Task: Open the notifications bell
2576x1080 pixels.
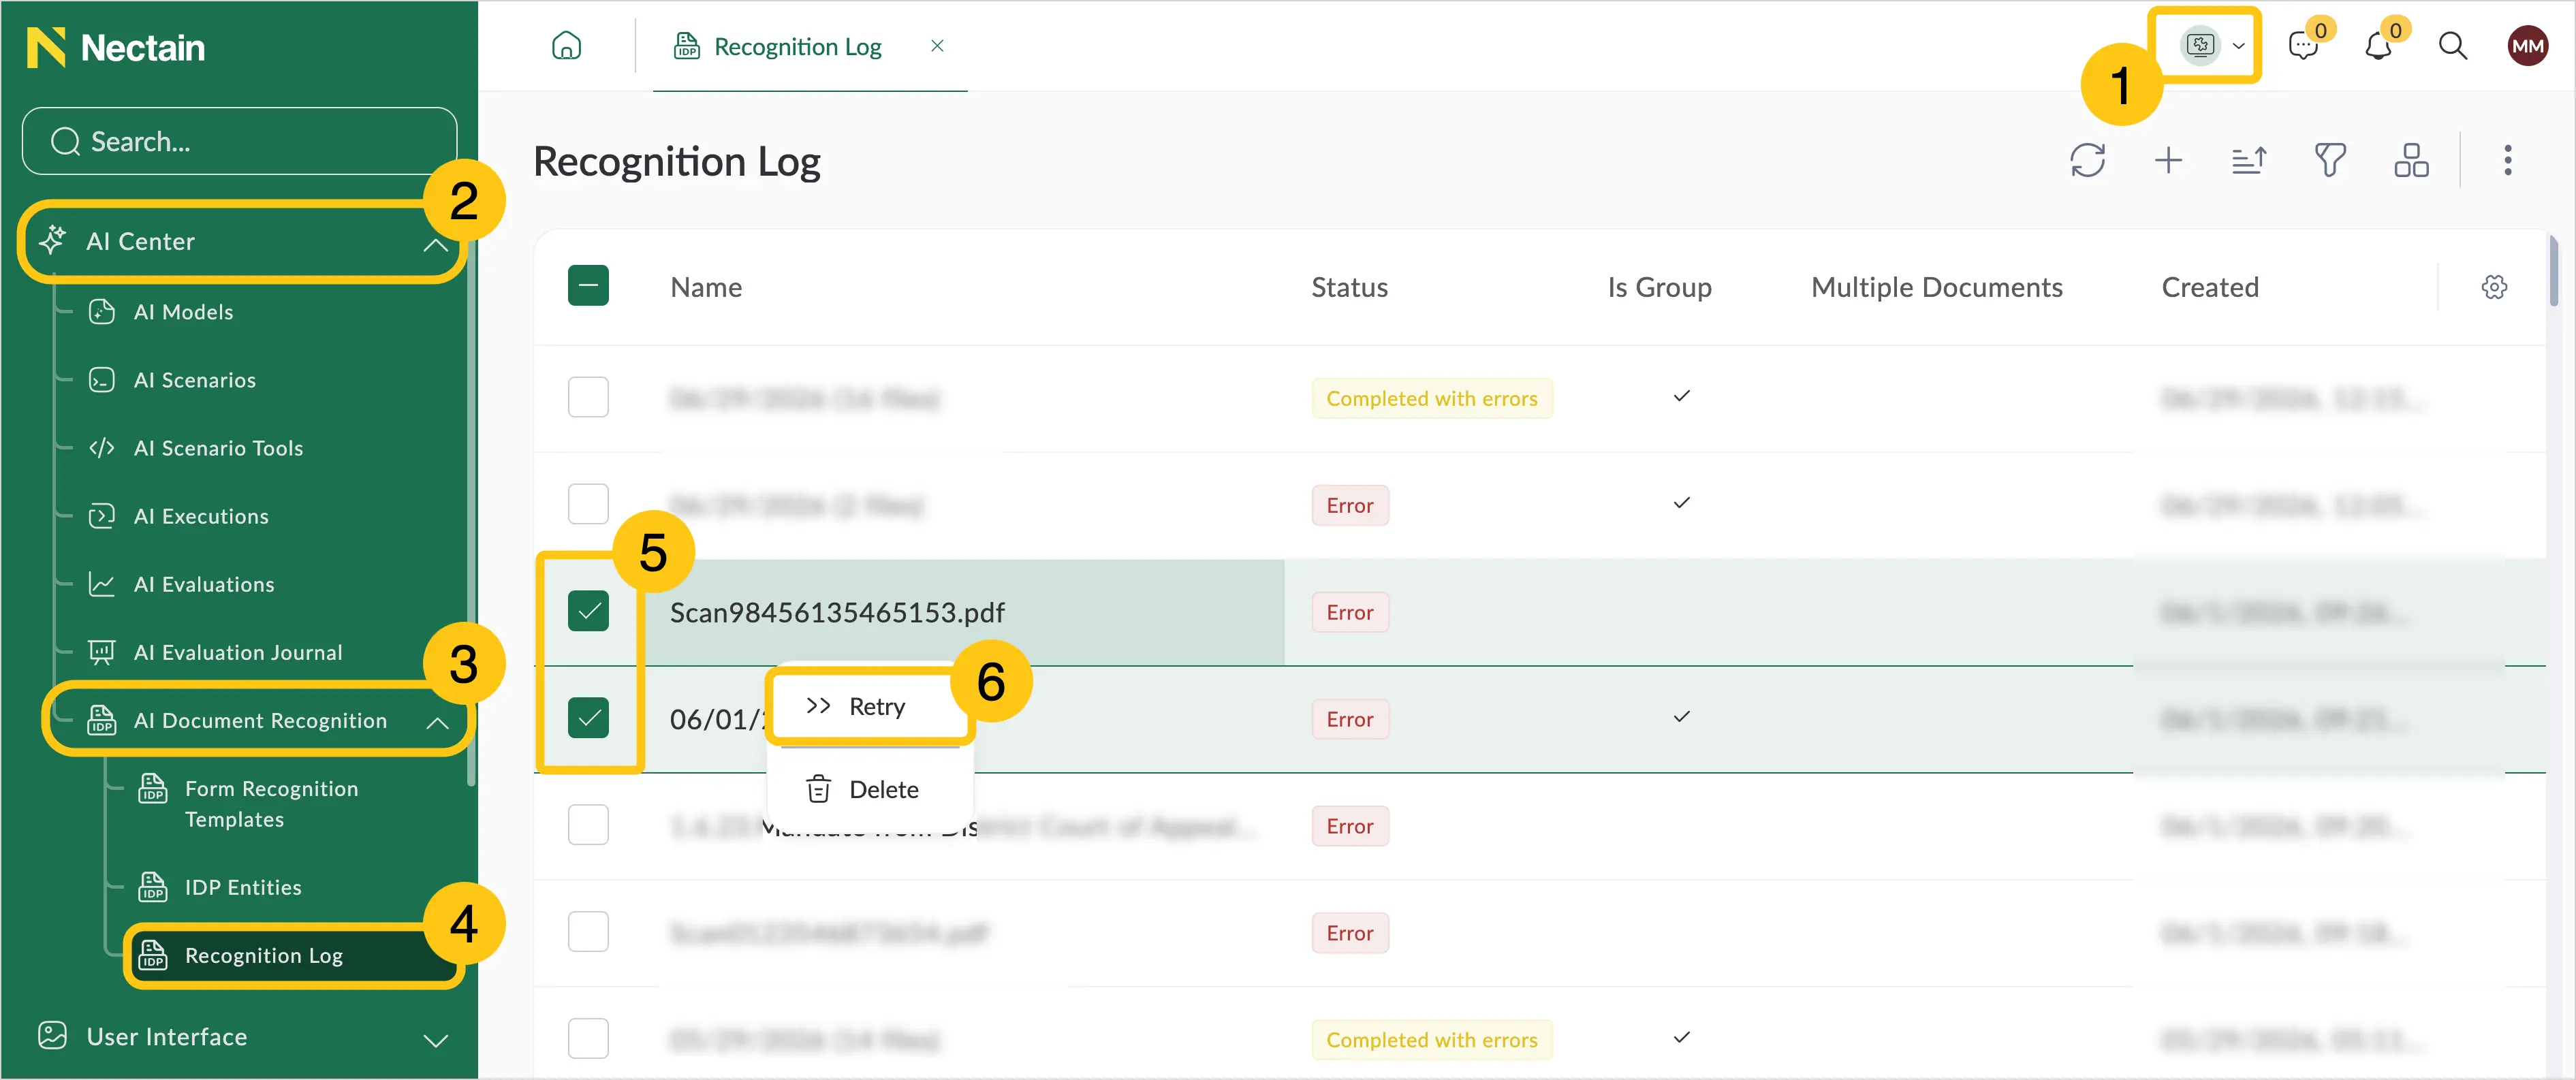Action: click(x=2378, y=46)
